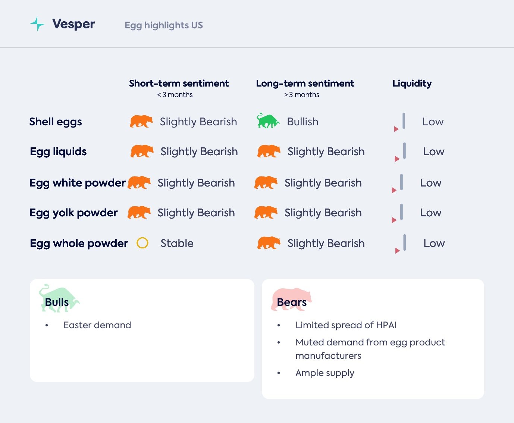
Task: Click Shell eggs short-term orange bear icon
Action: 141,121
